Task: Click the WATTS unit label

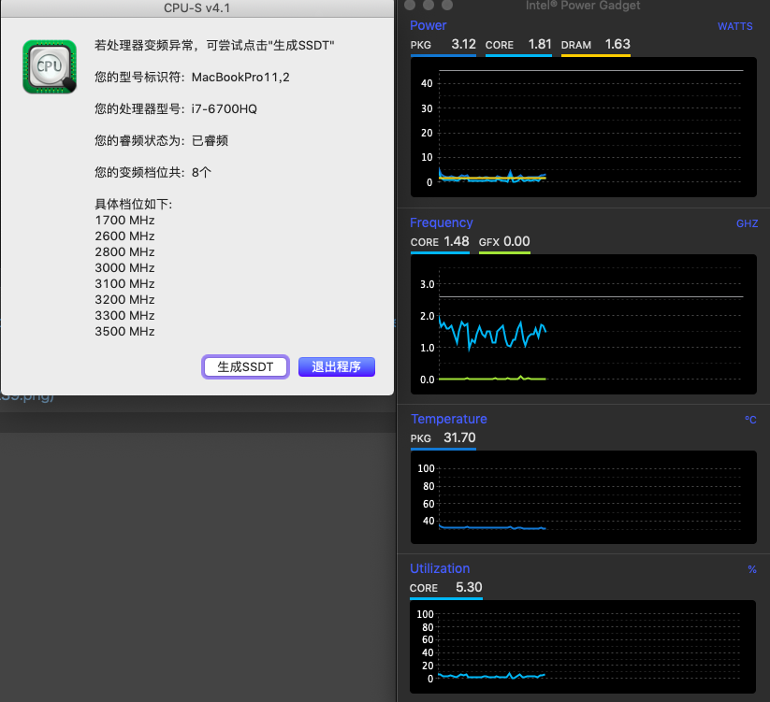Action: pos(735,26)
